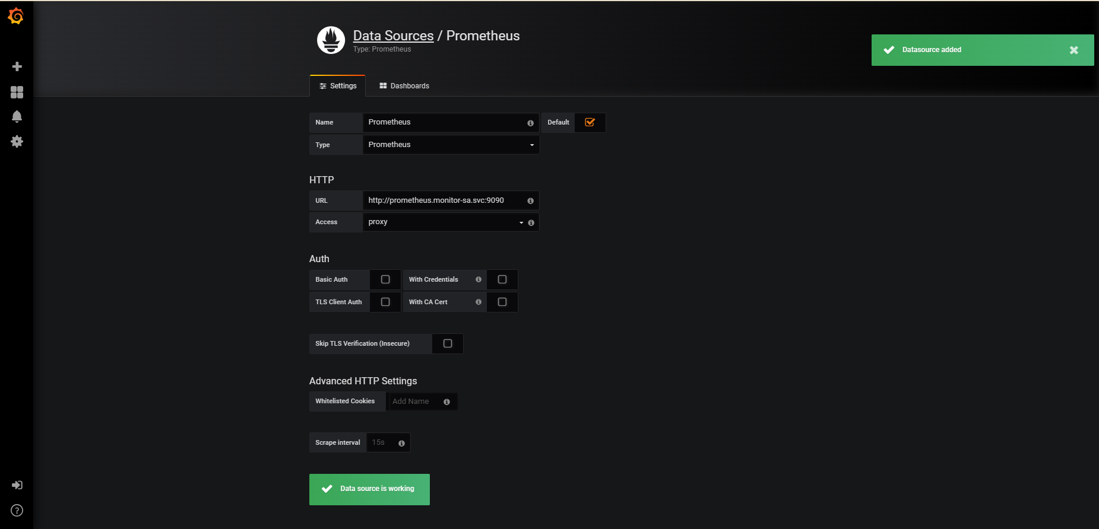This screenshot has height=529, width=1099.
Task: Uncheck the Default data source checkbox
Action: [590, 122]
